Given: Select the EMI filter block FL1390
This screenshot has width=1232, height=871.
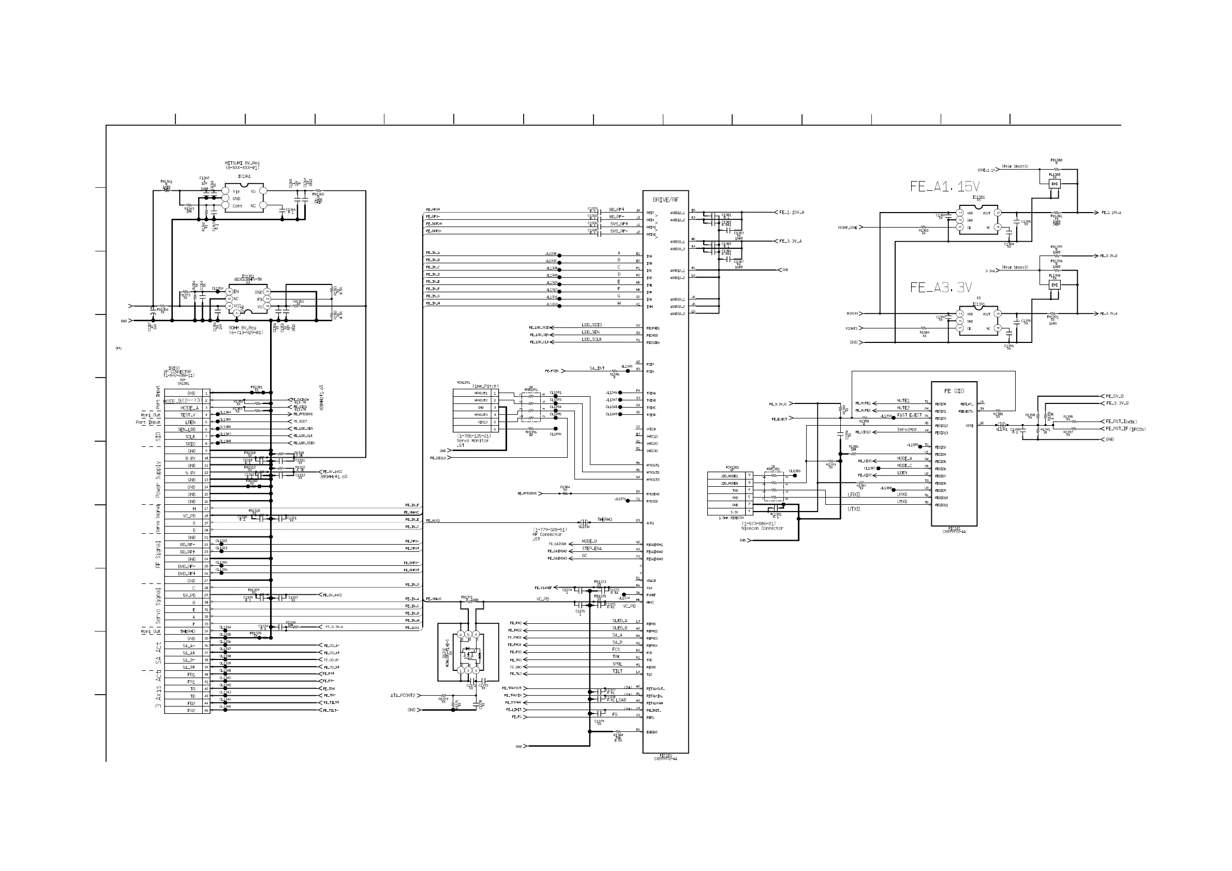Looking at the screenshot, I should (1055, 285).
